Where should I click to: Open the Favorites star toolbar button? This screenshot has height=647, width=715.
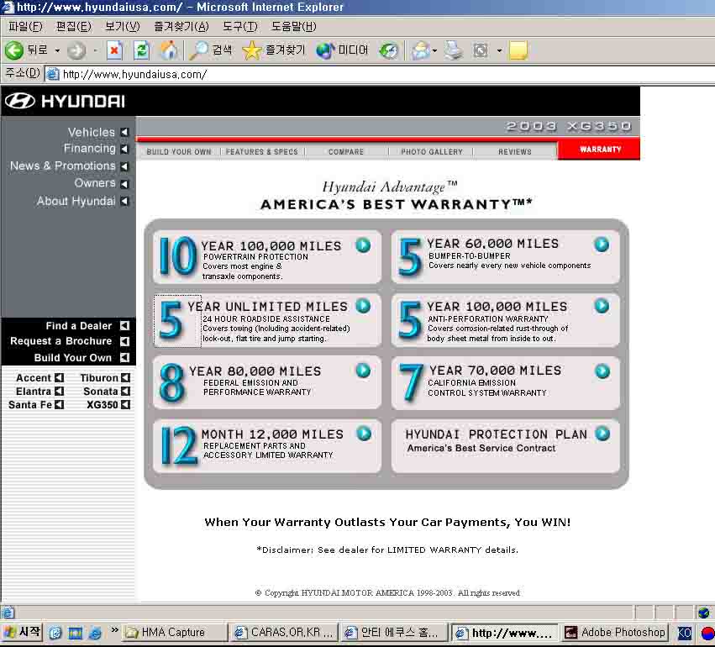point(274,50)
